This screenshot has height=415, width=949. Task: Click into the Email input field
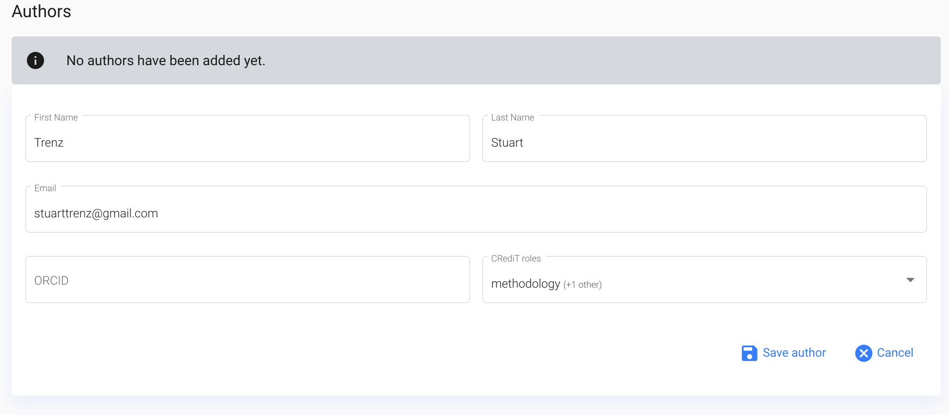(x=476, y=209)
